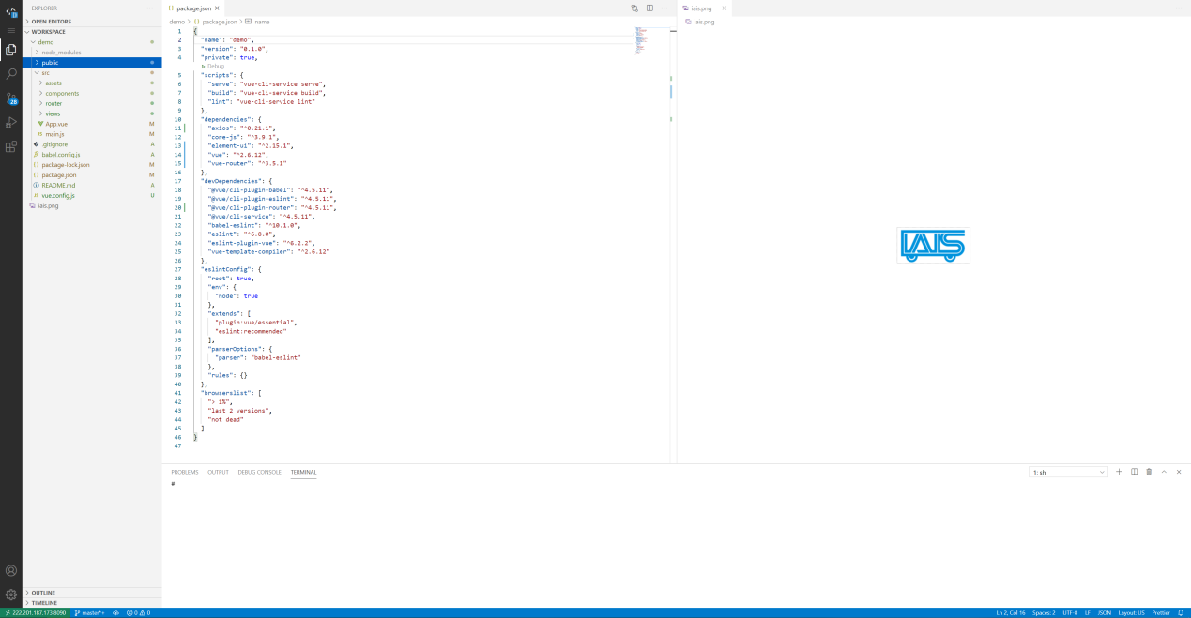Split the package.json editor right
The image size is (1191, 618).
(649, 8)
